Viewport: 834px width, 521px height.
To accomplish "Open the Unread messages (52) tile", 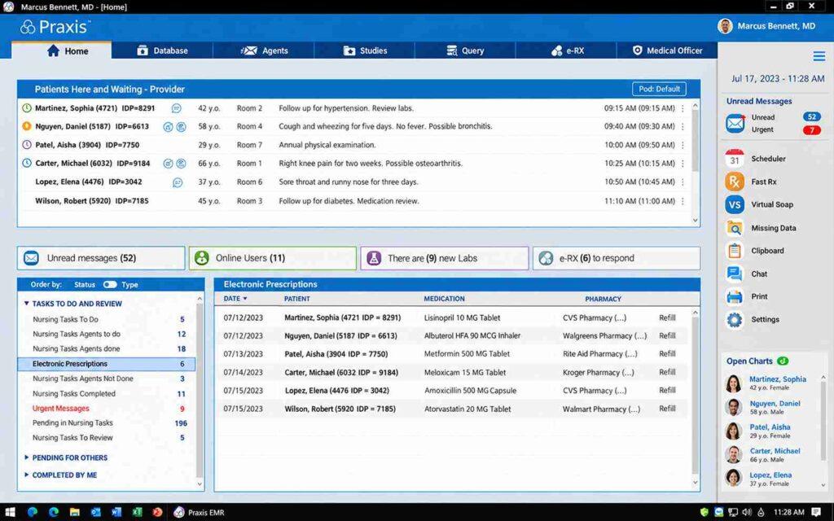I will (101, 258).
